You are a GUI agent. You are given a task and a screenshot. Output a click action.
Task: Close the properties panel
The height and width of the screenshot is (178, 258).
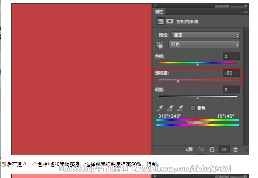pos(155,6)
